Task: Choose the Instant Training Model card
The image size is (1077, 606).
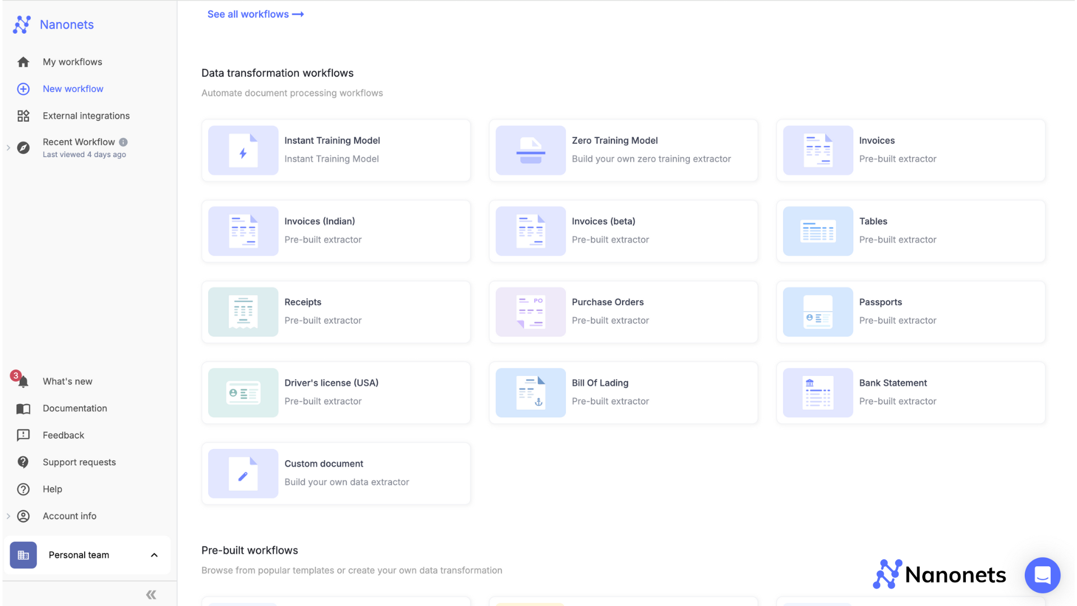Action: point(336,150)
